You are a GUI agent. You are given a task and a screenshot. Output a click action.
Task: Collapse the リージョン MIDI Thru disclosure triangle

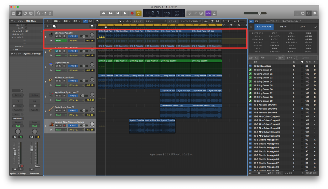coord(12,21)
